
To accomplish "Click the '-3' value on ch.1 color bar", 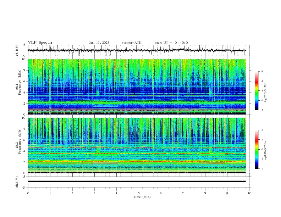I will [x=261, y=71].
